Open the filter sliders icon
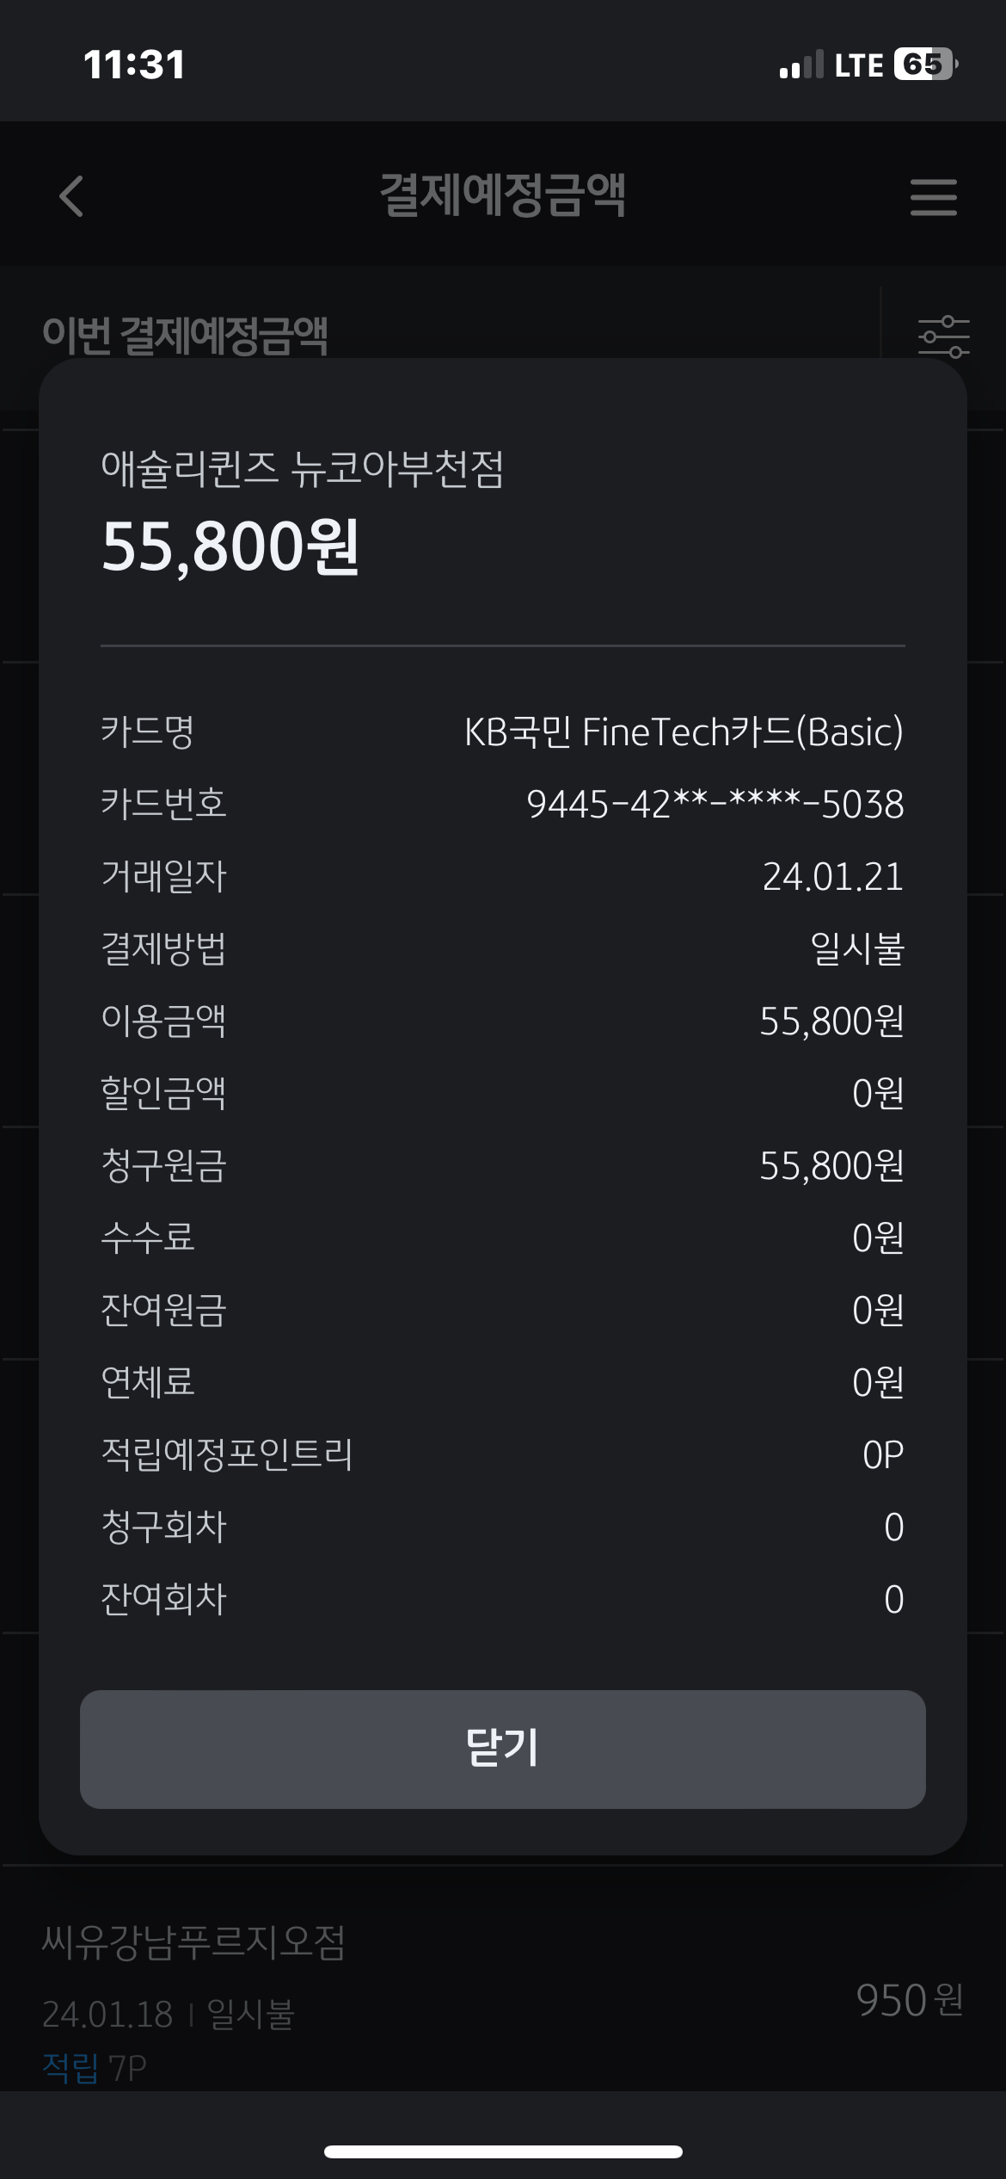This screenshot has width=1006, height=2179. tap(943, 336)
